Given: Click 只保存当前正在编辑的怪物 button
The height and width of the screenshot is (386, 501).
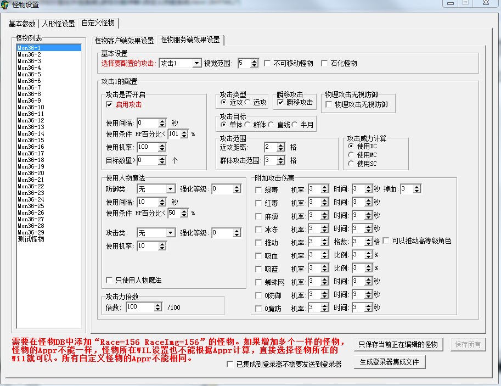Looking at the screenshot, I should (x=398, y=344).
